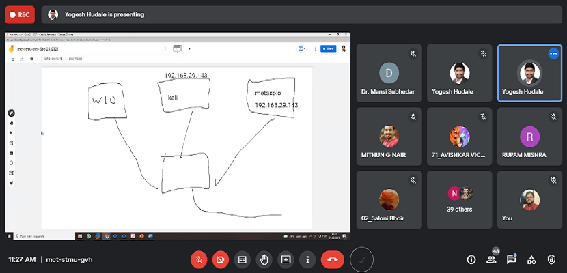Go to the next Jamboard frame
Screen dimensions: 567x273
coord(189,48)
